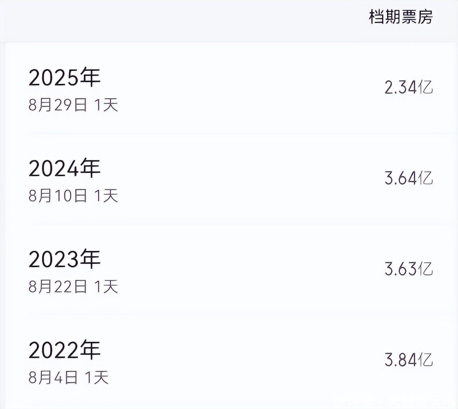Click the 1天 duration beside 8月22日

coord(106,287)
